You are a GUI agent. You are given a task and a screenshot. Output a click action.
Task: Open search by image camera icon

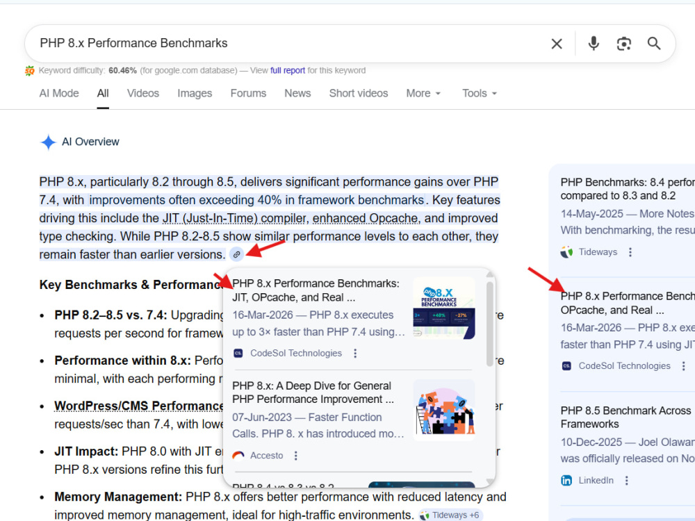(623, 43)
